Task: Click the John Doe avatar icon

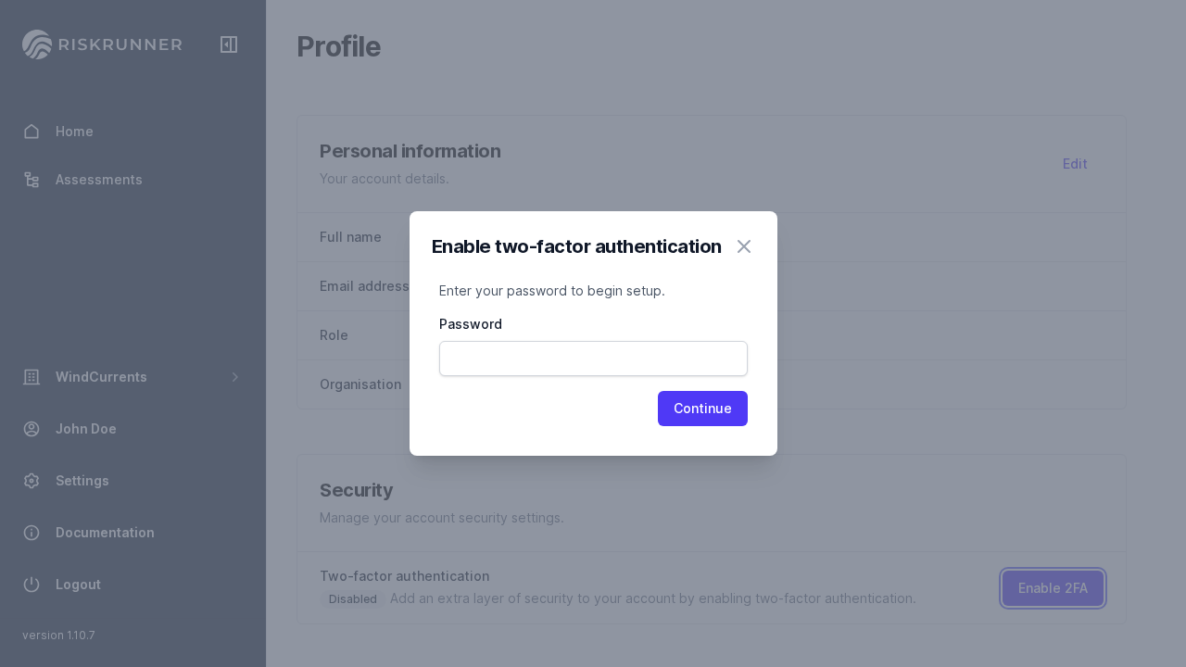Action: tap(32, 429)
